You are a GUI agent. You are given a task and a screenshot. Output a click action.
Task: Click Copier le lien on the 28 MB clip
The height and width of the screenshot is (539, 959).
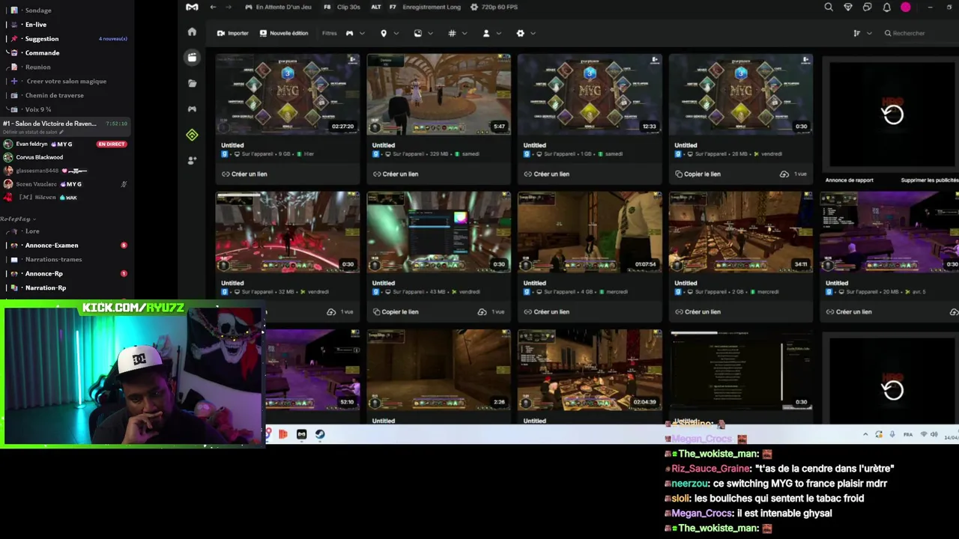[x=698, y=174]
